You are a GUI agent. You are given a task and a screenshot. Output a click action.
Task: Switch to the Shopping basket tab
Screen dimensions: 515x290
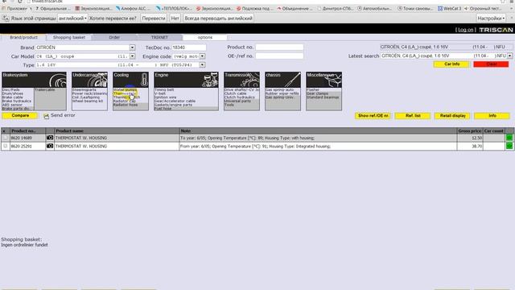click(x=69, y=38)
